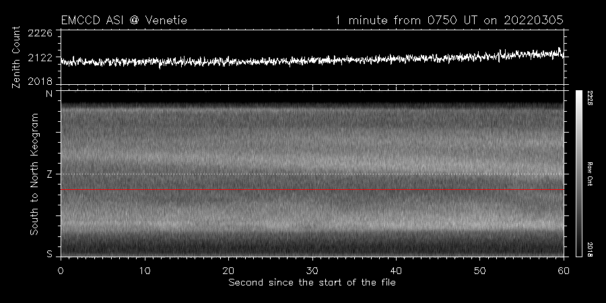Click the 2018 tick label on zenith count axis
Image resolution: width=606 pixels, height=303 pixels.
[x=40, y=81]
